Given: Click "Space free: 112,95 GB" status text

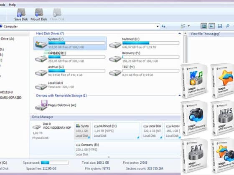Looking at the screenshot, I should click(41, 168).
